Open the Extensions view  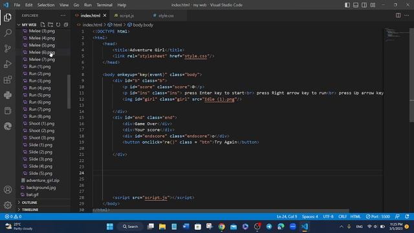(8, 80)
